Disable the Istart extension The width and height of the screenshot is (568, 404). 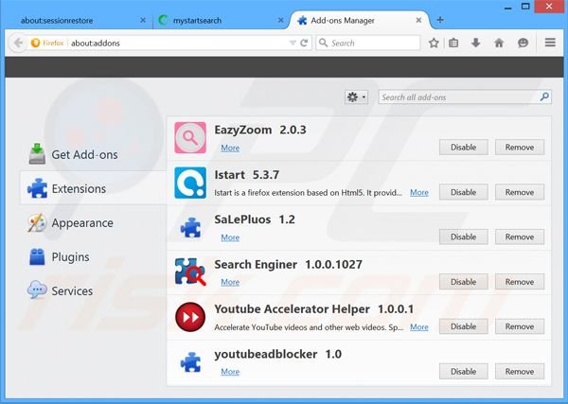click(x=464, y=192)
